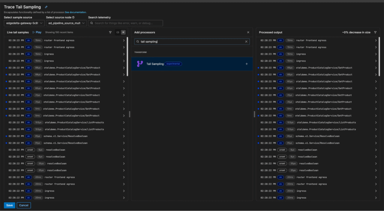The image size is (384, 211).
Task: Expand the first ingress row in Processed output
Action: coord(376,54)
